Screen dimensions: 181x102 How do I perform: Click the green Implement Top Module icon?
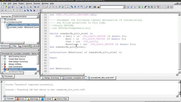point(139,7)
